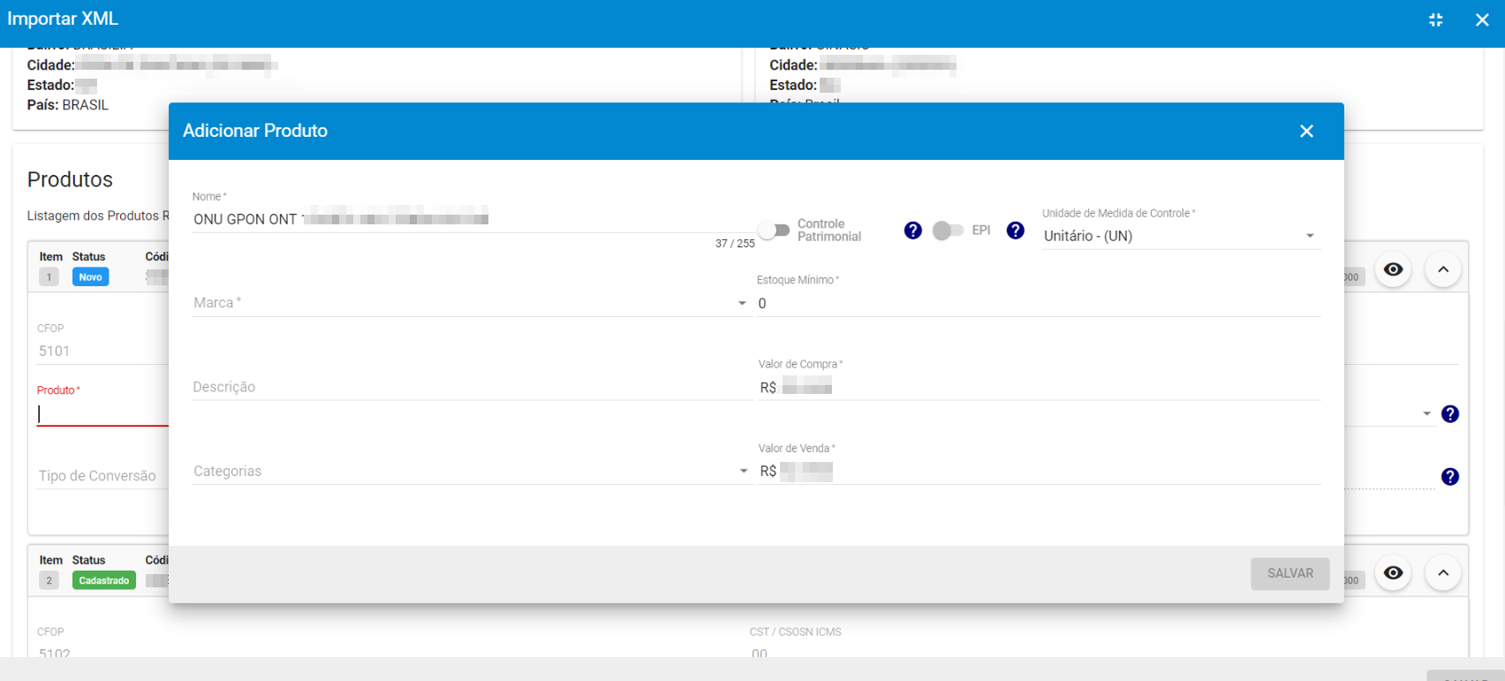
Task: Toggle visibility eye for item 2
Action: (x=1394, y=573)
